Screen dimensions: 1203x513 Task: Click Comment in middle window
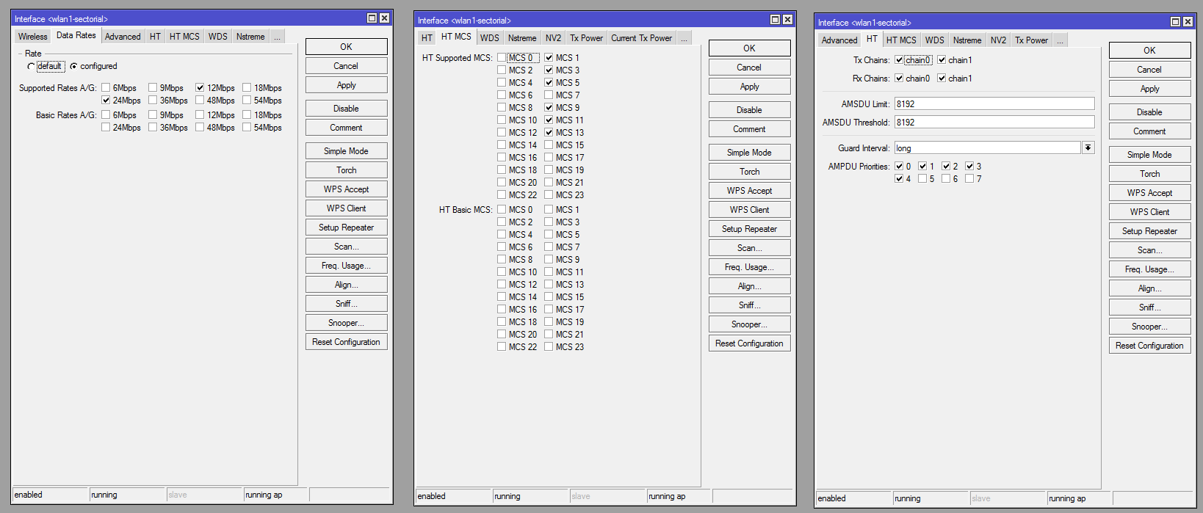[x=749, y=128]
